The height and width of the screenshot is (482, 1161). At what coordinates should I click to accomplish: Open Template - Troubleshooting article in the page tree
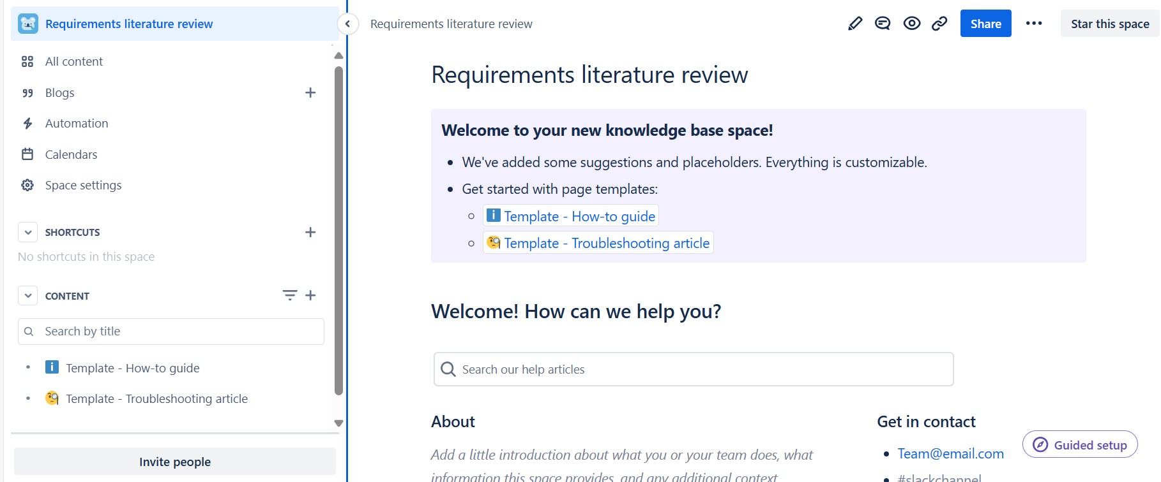click(x=157, y=398)
